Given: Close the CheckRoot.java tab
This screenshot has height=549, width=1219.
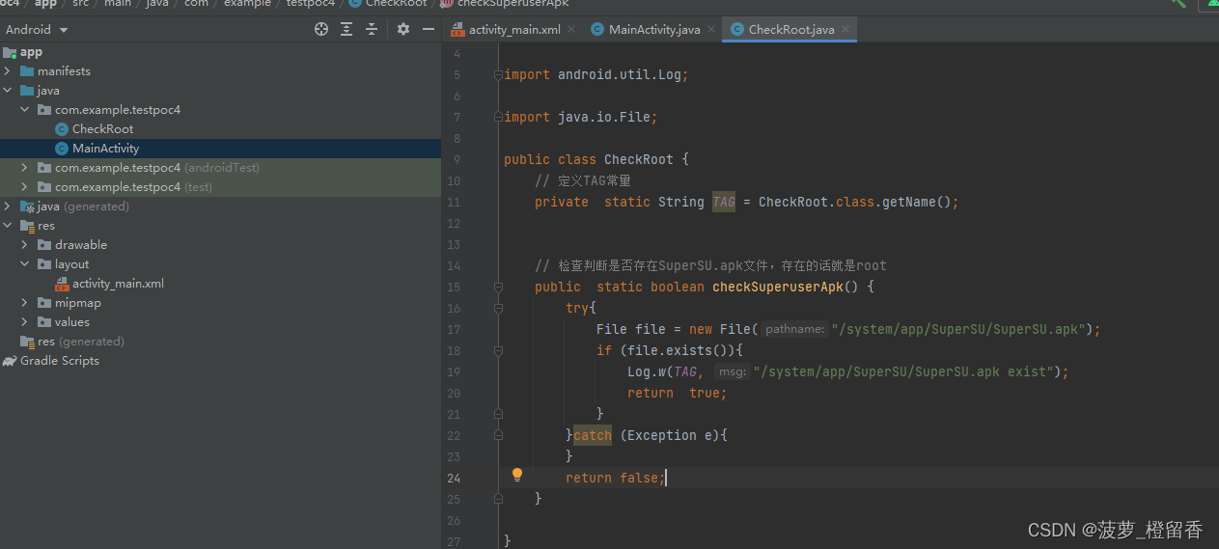Looking at the screenshot, I should pyautogui.click(x=845, y=30).
